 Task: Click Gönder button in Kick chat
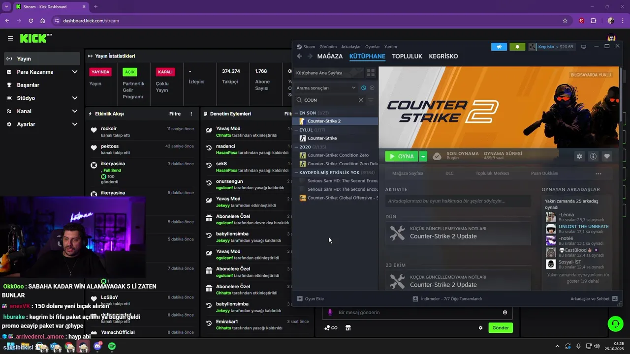point(501,328)
